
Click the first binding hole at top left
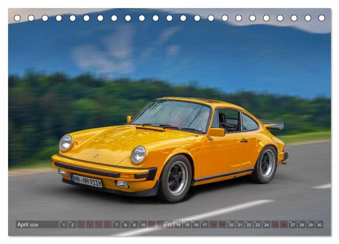pyautogui.click(x=17, y=18)
